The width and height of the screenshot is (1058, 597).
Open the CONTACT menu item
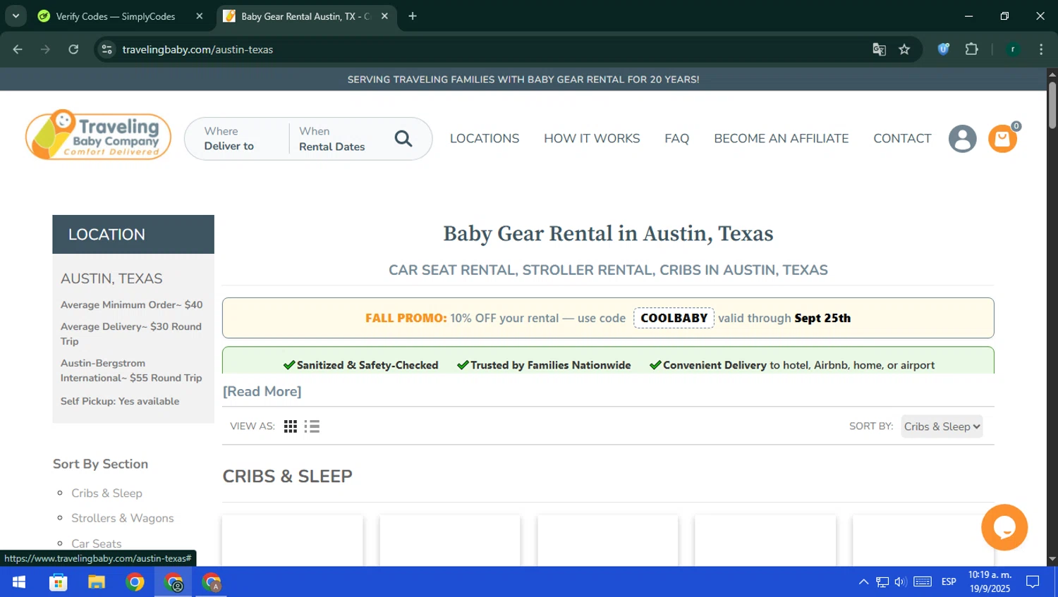coord(902,139)
